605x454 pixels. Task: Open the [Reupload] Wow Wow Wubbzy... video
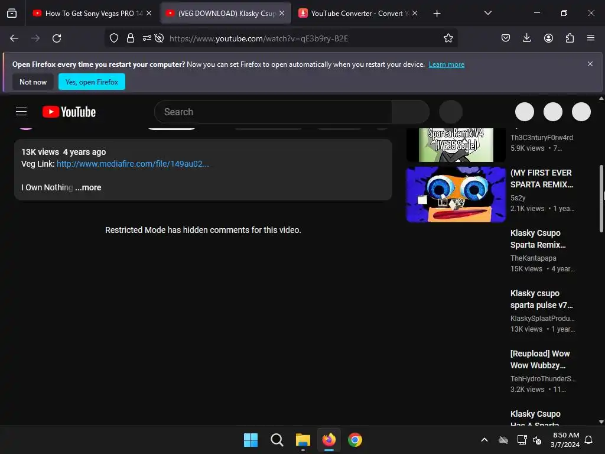pos(540,359)
